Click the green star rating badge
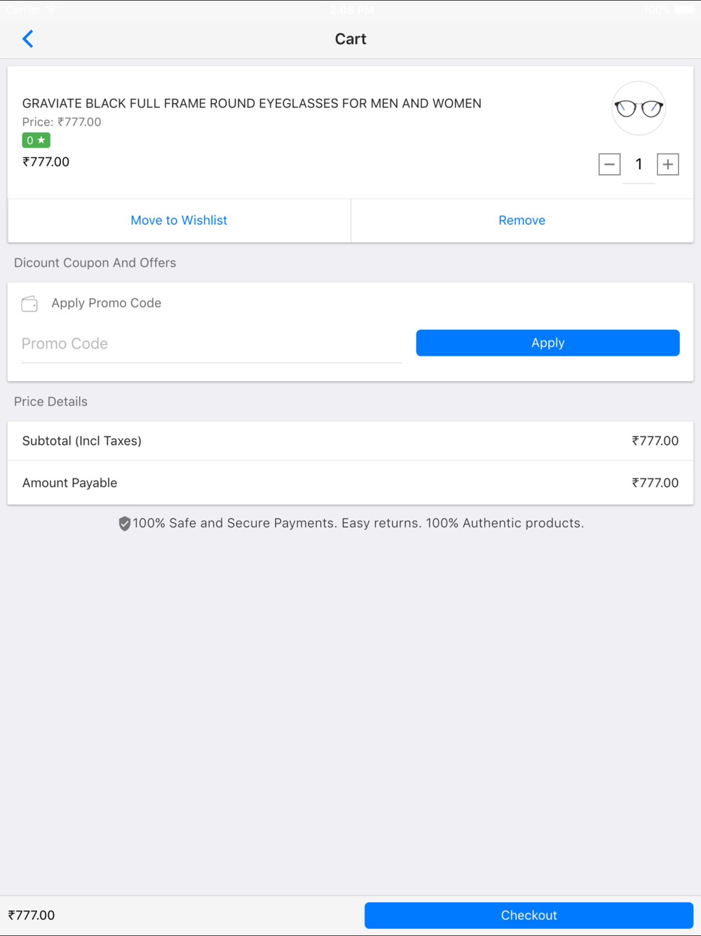 pyautogui.click(x=36, y=140)
